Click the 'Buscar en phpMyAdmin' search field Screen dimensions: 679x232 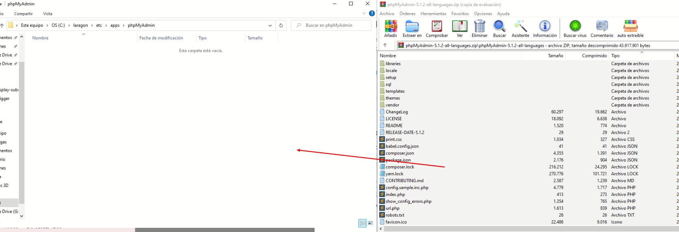pos(331,25)
